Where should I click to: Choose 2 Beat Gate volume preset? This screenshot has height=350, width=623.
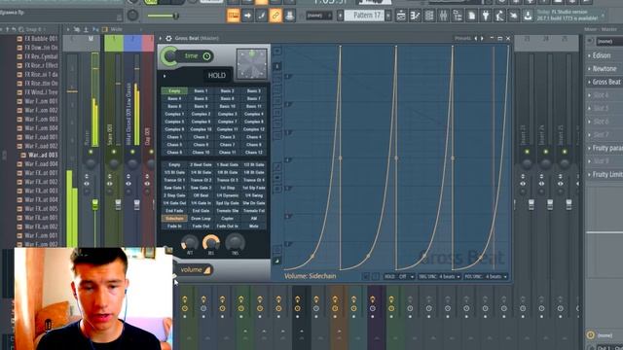pos(201,164)
